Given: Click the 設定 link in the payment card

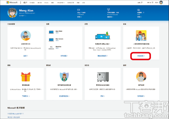Looking at the screenshot, I should pyautogui.click(x=26, y=56).
